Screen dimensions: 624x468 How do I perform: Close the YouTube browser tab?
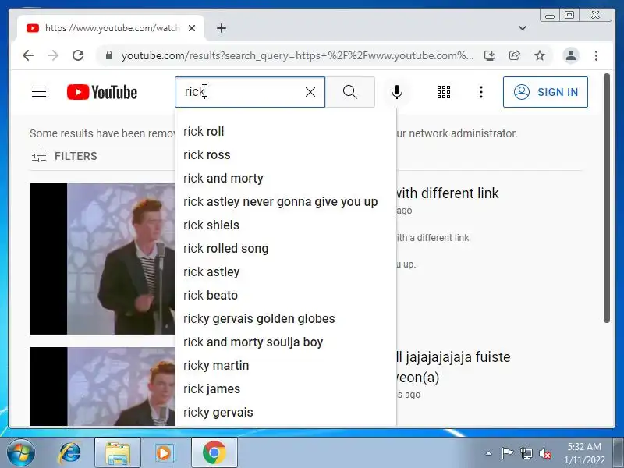pyautogui.click(x=192, y=28)
